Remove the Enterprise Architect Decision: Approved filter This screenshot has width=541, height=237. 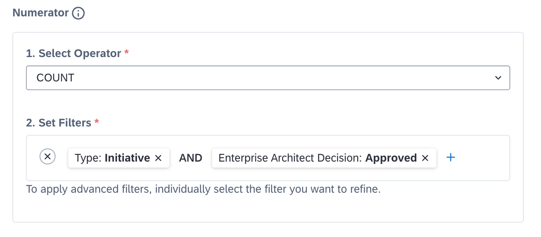425,158
